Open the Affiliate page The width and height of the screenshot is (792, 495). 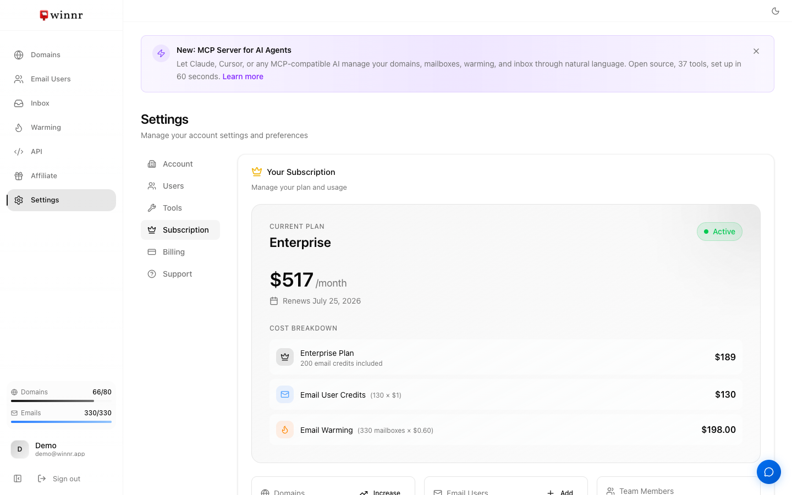(61, 176)
